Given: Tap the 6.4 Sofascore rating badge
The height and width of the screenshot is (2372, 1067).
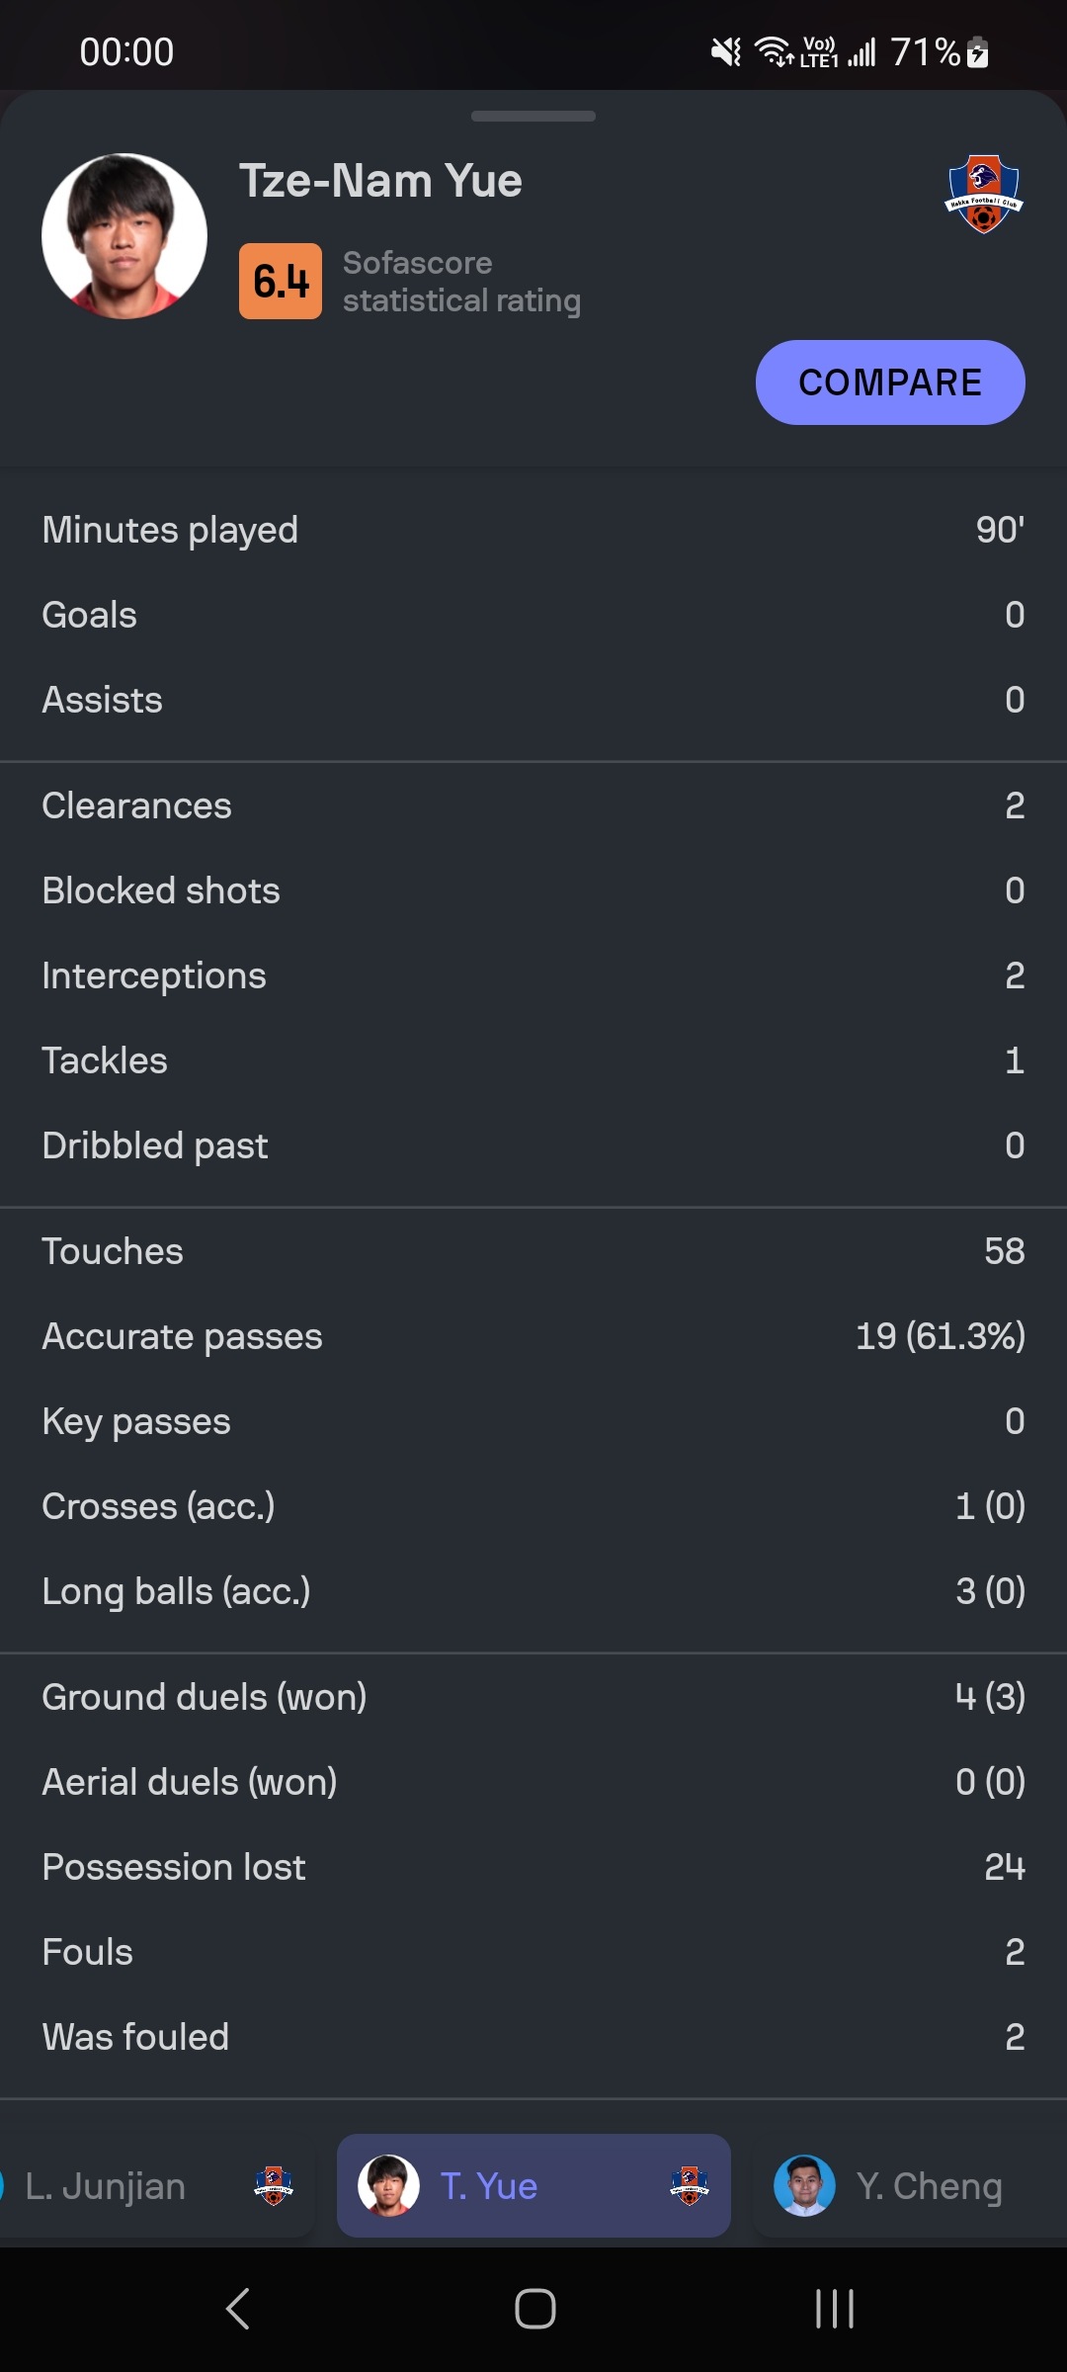Looking at the screenshot, I should [x=281, y=282].
